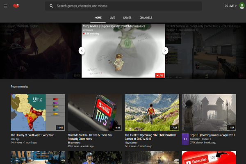Click the verified badge beside gameranx

pos(69,143)
